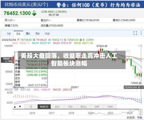Click the green down arrow beside price
Viewport: 144px width, 120px height.
[x=34, y=13]
